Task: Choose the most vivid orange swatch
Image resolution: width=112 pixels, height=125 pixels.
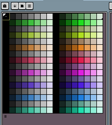Action: [81, 48]
